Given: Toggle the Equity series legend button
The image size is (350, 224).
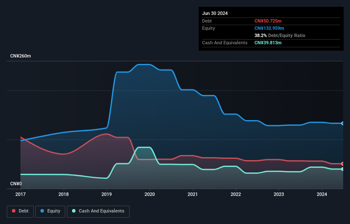Looking at the screenshot, I should (50, 211).
